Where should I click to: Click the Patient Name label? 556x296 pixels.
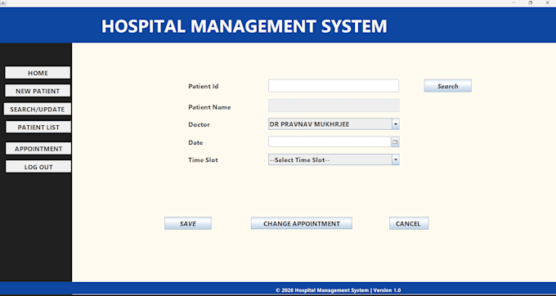(x=209, y=107)
